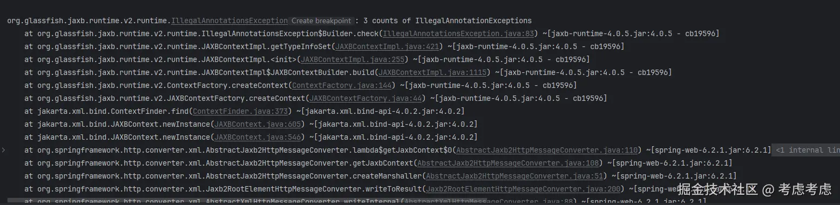Open JAXBContextImpl.java:1115 link
Viewport: 840px width, 205px height.
[x=432, y=73]
